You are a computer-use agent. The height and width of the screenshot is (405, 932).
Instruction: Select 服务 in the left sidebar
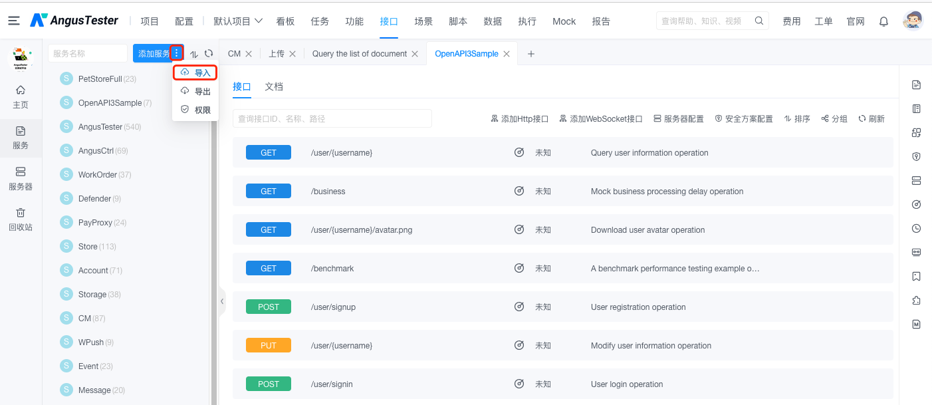(x=21, y=138)
